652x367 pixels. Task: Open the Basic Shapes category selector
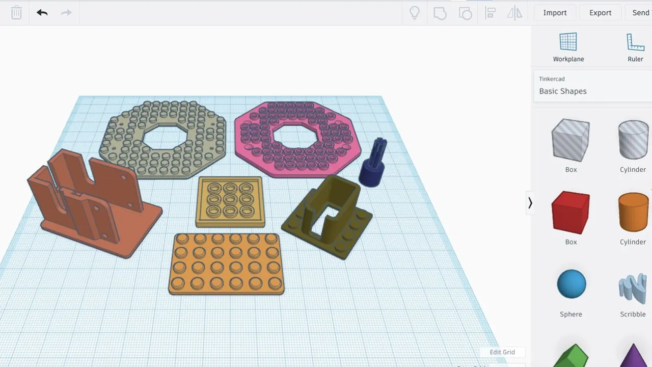click(563, 91)
